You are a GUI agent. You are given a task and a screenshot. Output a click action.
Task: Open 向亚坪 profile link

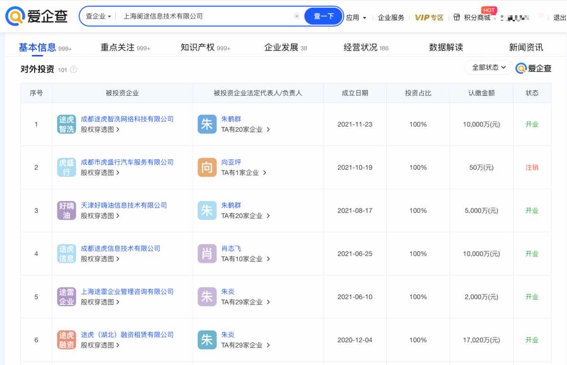click(231, 162)
